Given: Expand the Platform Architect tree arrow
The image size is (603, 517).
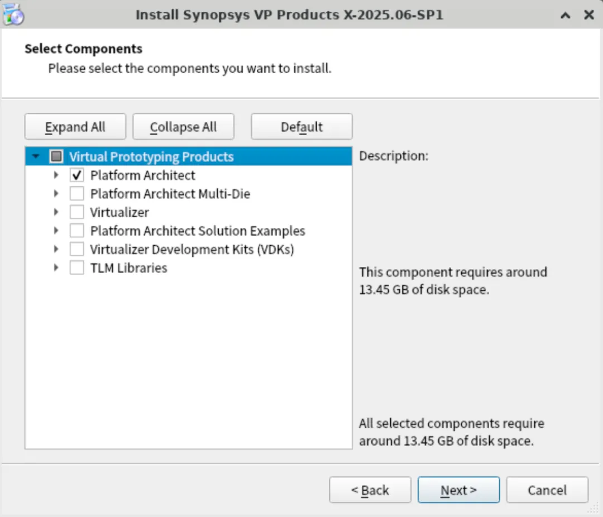Looking at the screenshot, I should [56, 175].
